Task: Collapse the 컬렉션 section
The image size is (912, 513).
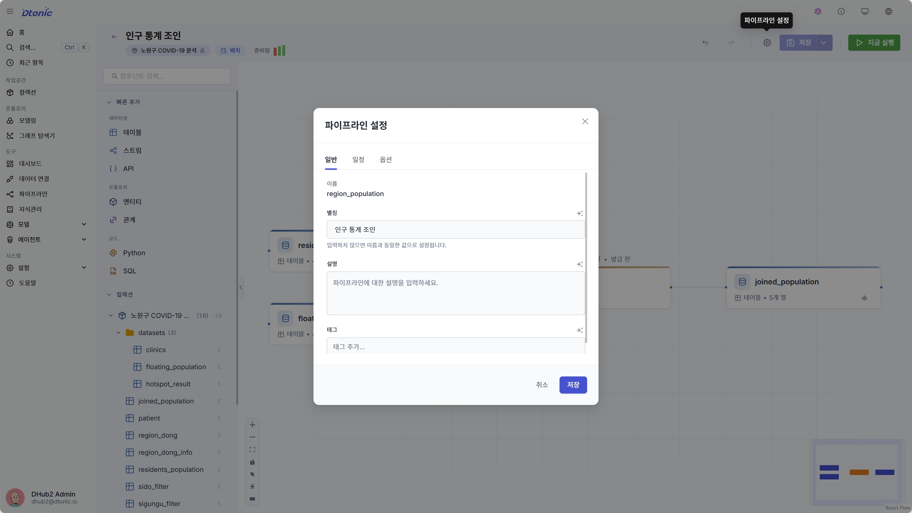Action: coord(109,294)
